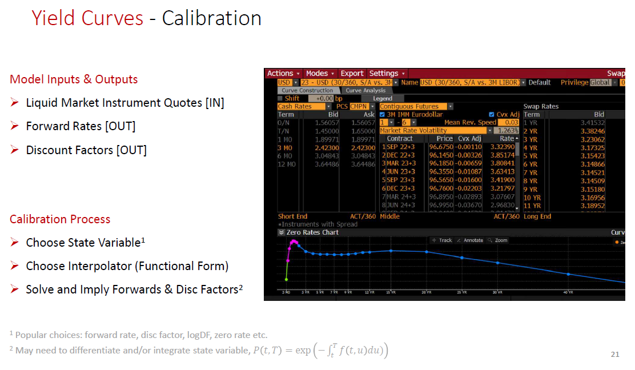Select the 5 YR swap rate term
Screen dimensions: 635x370
pyautogui.click(x=530, y=156)
